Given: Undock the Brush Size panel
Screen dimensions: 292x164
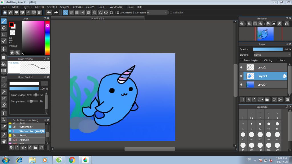Looking at the screenshot, I should (x=287, y=107).
